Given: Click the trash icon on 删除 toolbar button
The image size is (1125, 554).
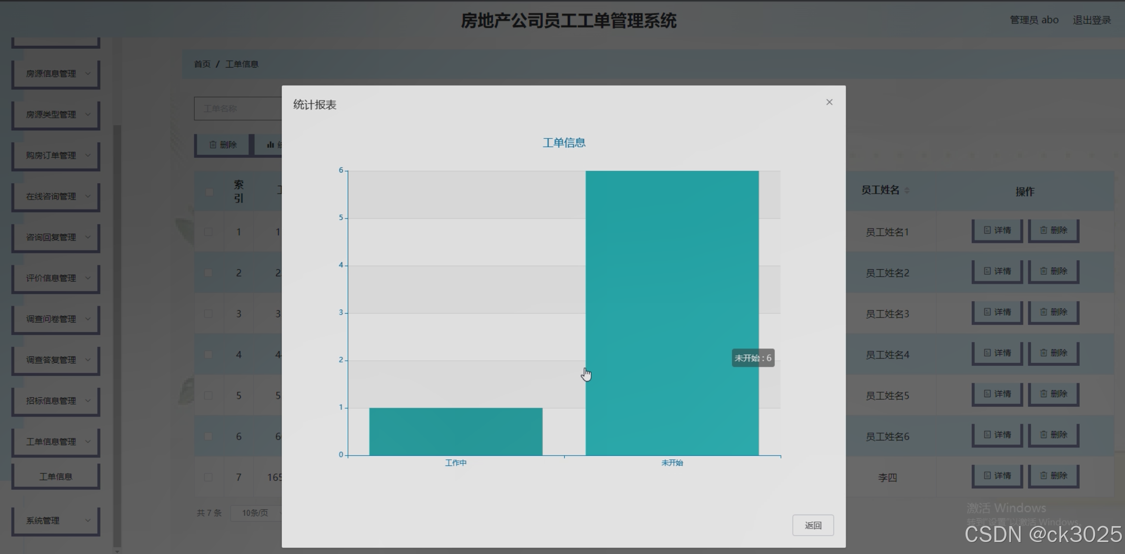Looking at the screenshot, I should click(213, 145).
